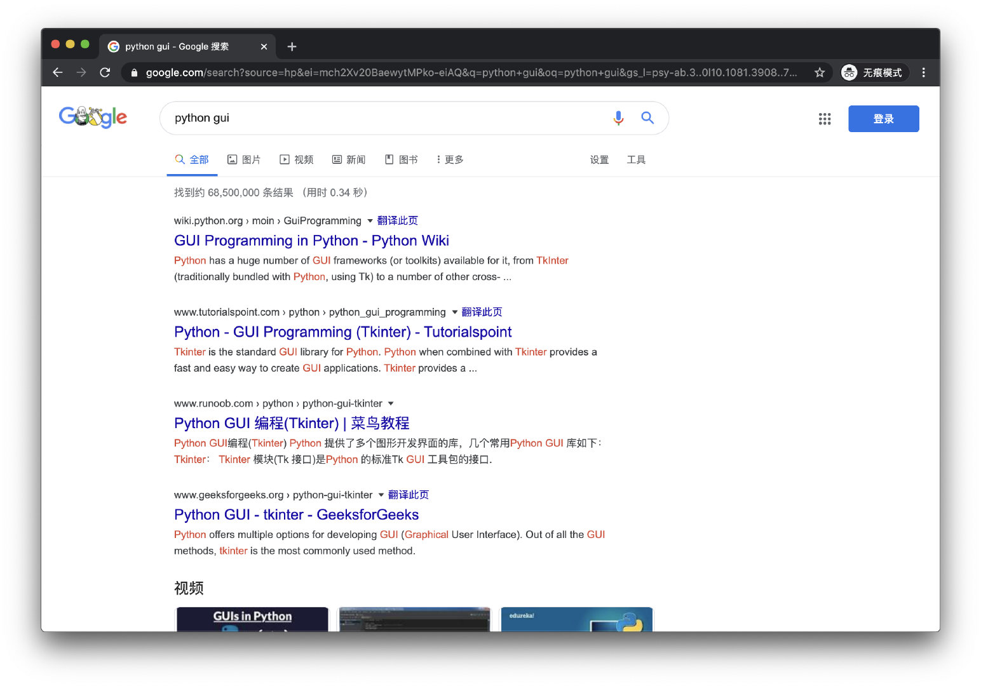The height and width of the screenshot is (686, 981).
Task: Open a new browser tab
Action: tap(292, 46)
